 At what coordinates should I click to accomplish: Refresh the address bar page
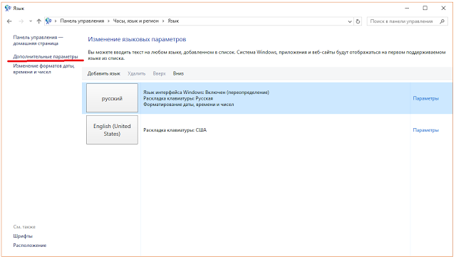point(358,21)
